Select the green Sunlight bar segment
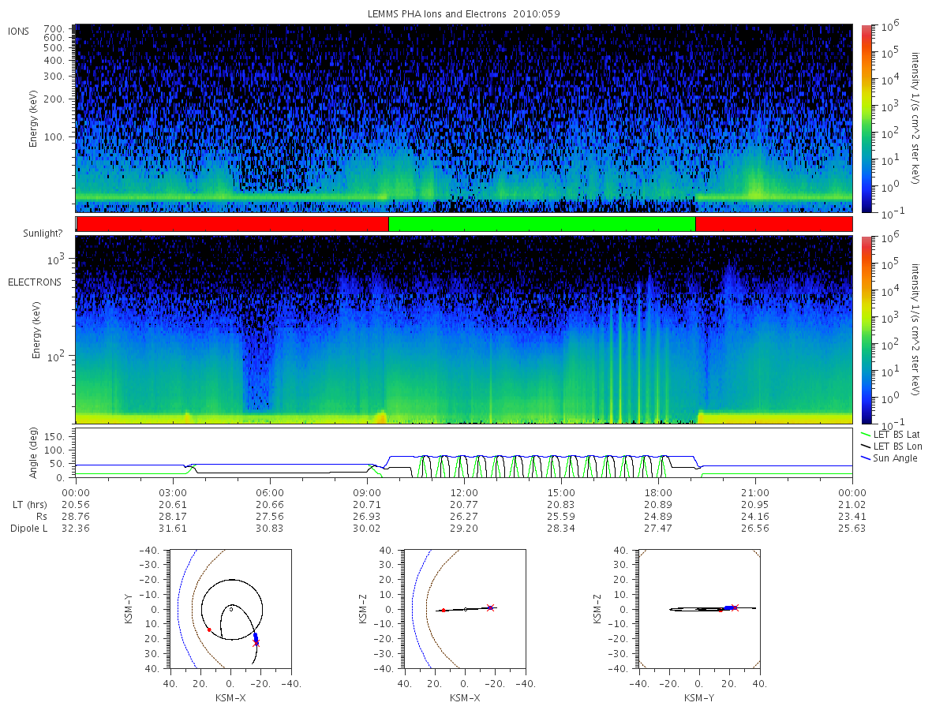947x710 pixels. pos(542,224)
